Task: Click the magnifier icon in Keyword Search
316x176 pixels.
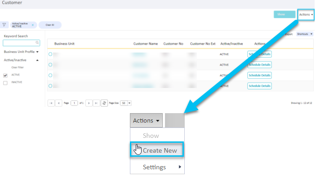Action: click(37, 43)
